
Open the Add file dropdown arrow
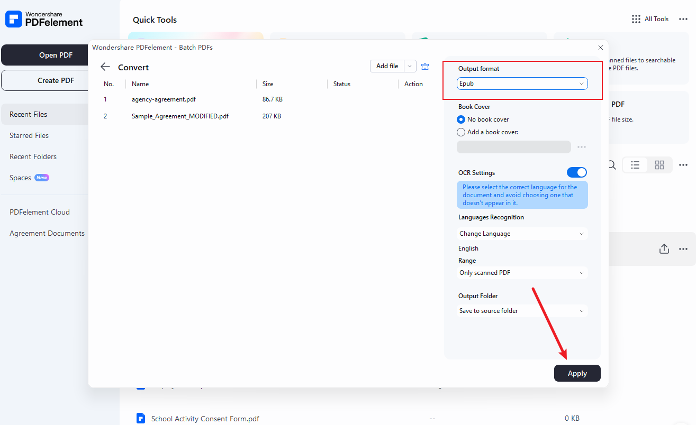tap(410, 66)
